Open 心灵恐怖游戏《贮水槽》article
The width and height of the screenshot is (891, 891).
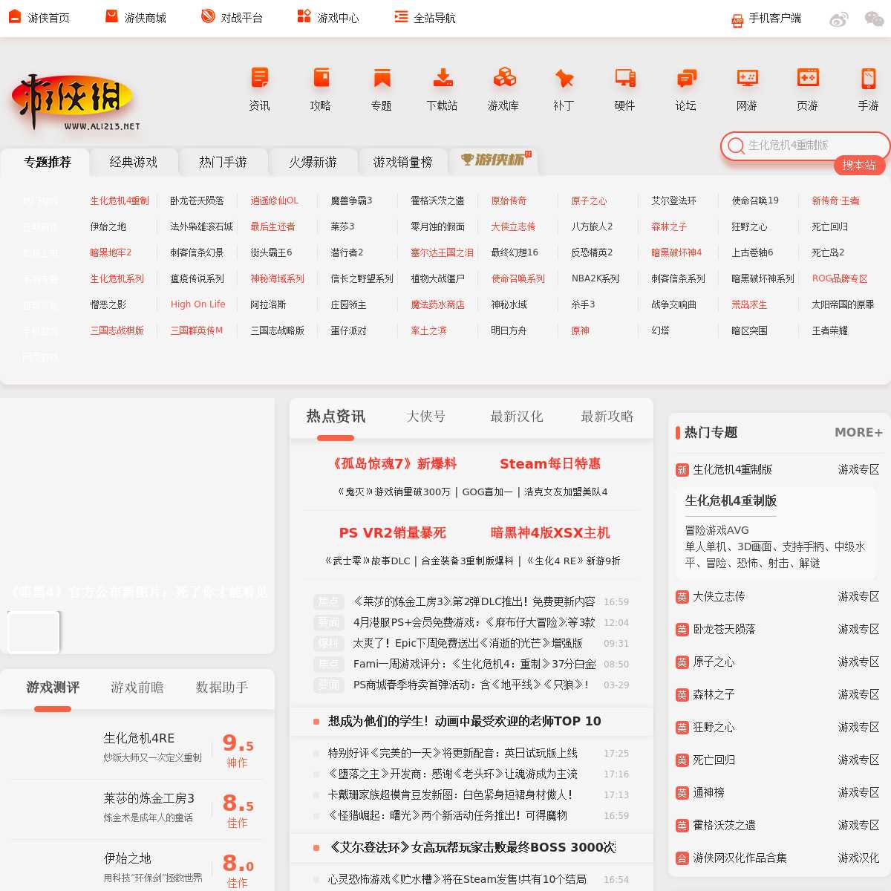(457, 879)
